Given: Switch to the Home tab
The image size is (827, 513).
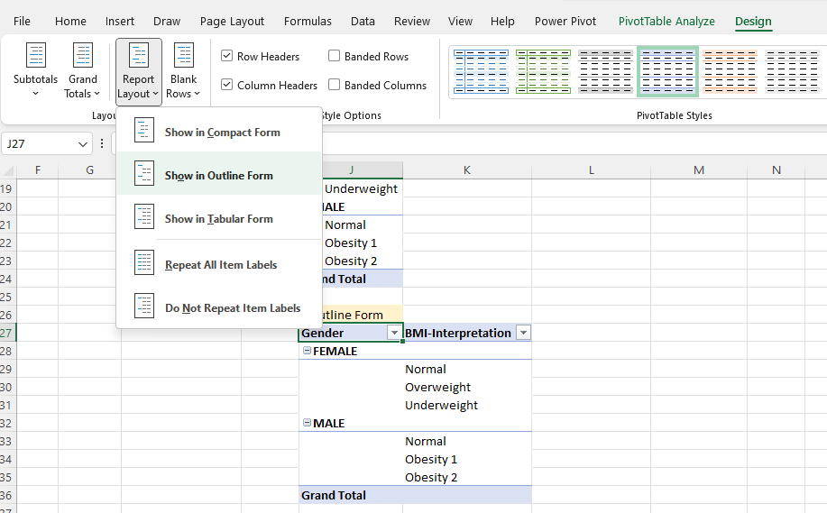Looking at the screenshot, I should [70, 21].
